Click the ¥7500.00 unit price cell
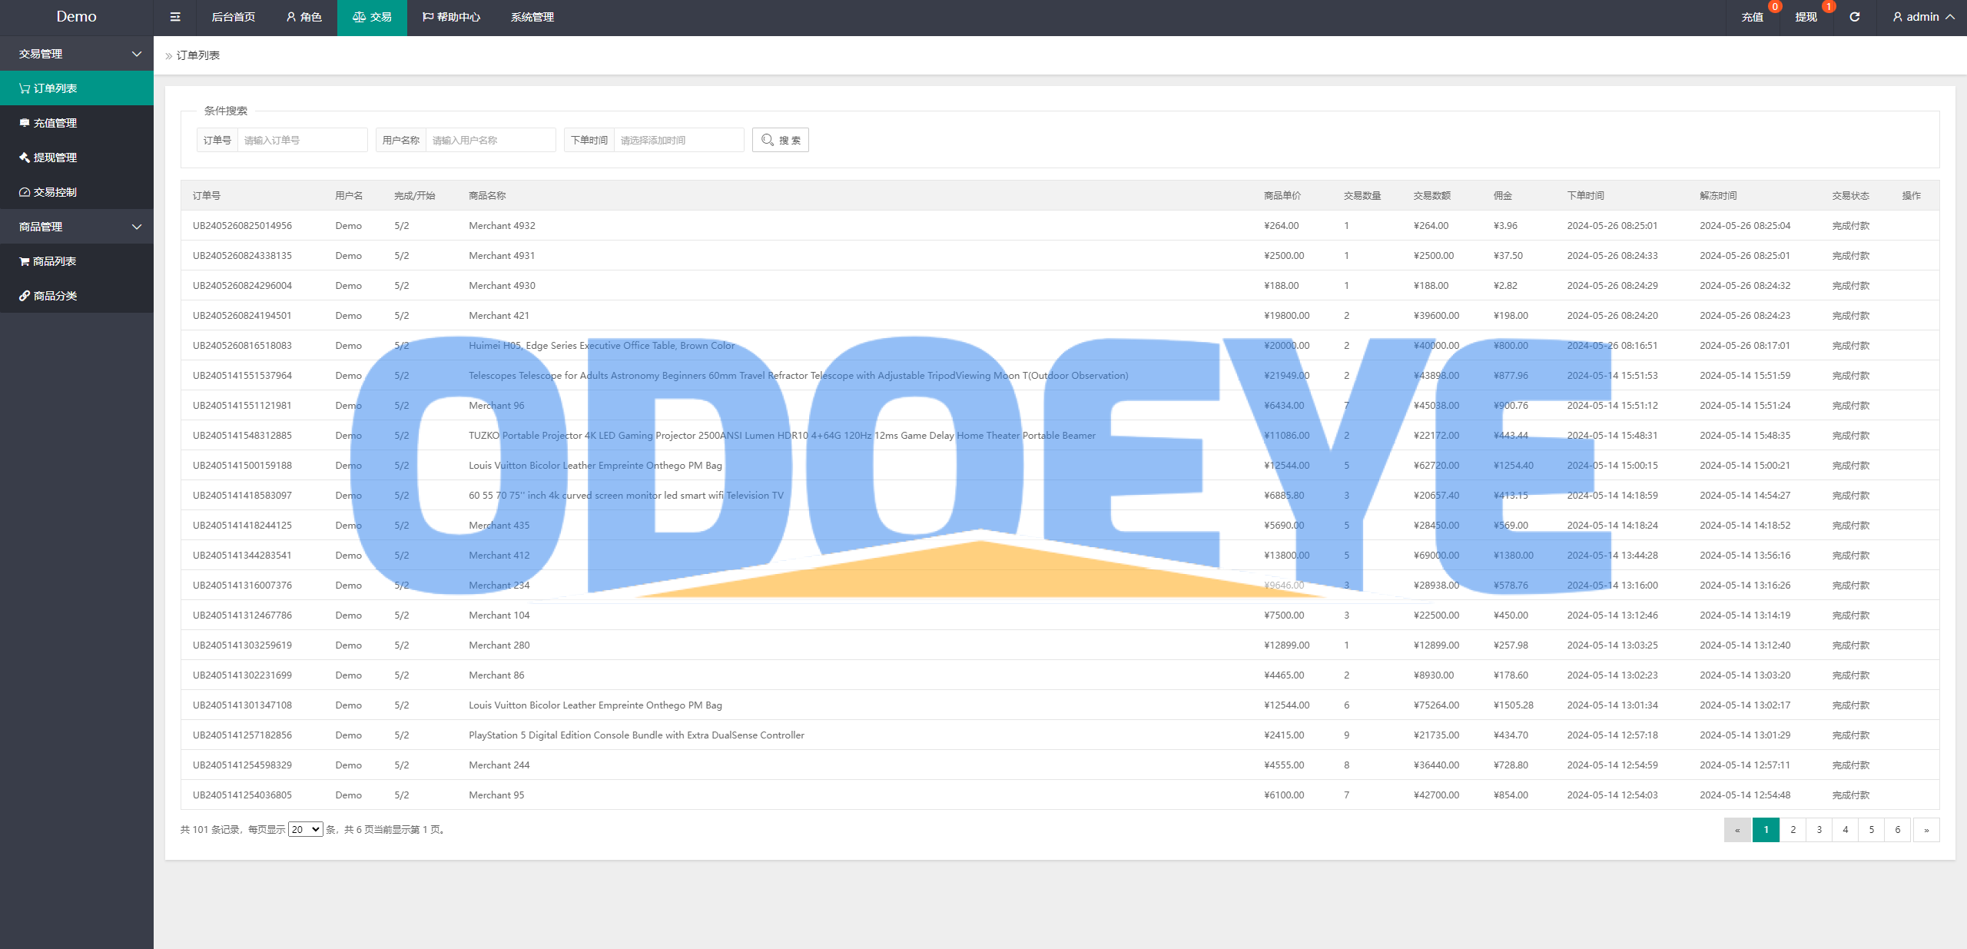Screen dimensions: 1967x949 pyautogui.click(x=1284, y=616)
